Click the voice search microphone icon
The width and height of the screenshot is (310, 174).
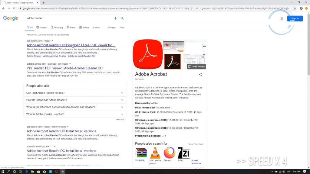click(116, 18)
